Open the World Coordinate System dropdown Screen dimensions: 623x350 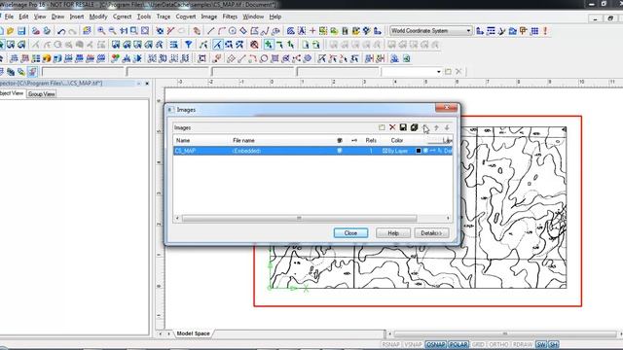pos(430,30)
